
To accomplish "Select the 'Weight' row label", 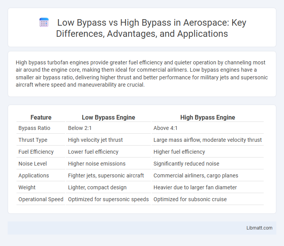I will [27, 187].
